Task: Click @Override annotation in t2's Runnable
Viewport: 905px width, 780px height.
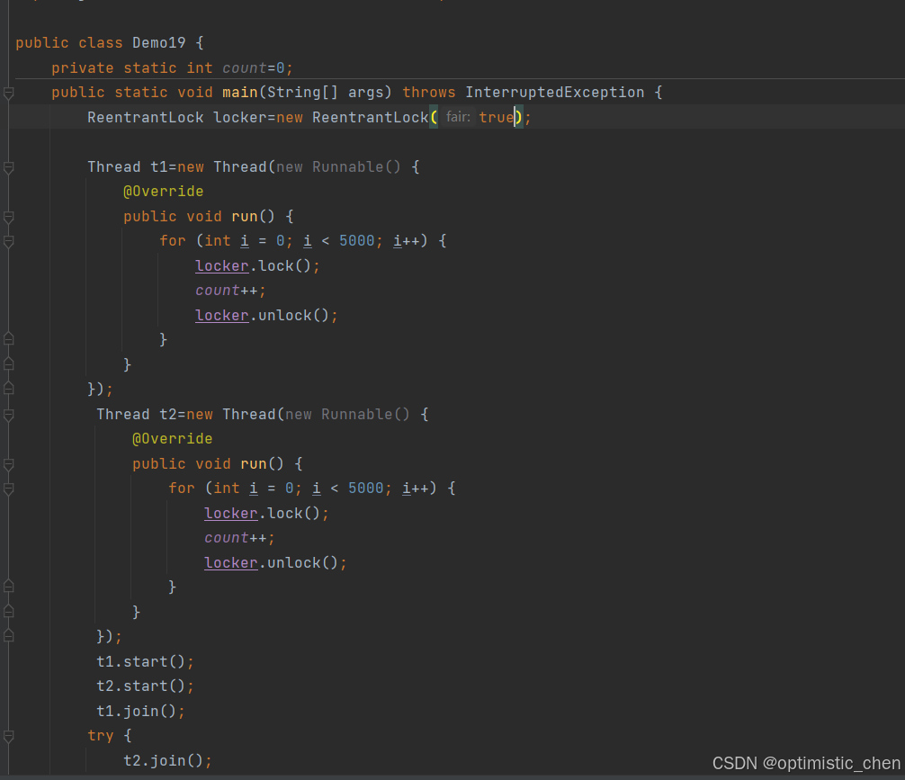Action: [173, 439]
